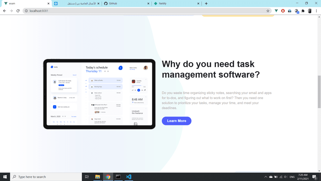The width and height of the screenshot is (321, 181).
Task: Reload the localhost page
Action: (18, 11)
